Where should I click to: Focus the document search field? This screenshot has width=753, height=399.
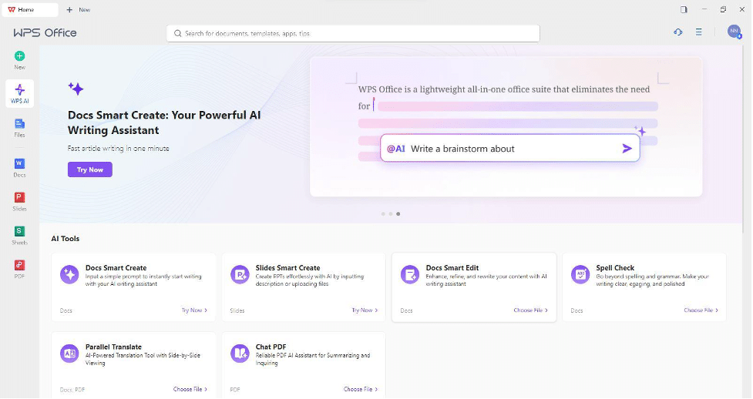tap(353, 34)
